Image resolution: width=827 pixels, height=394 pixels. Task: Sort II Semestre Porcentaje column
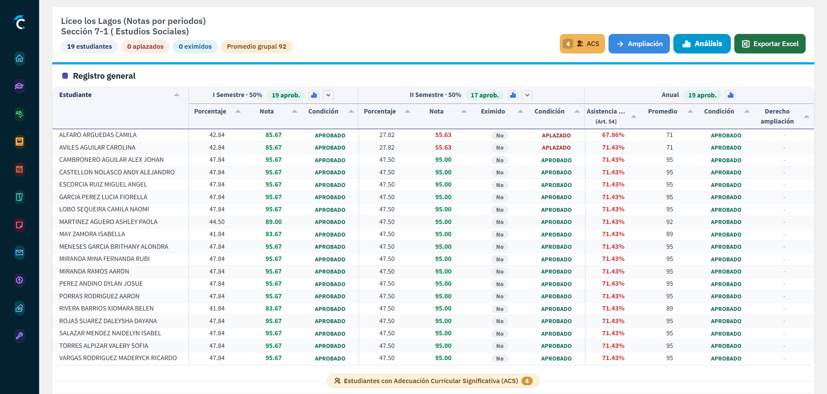coord(407,111)
